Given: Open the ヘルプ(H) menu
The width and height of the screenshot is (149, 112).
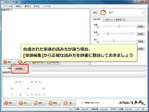Looking at the screenshot, I should coord(47,6).
